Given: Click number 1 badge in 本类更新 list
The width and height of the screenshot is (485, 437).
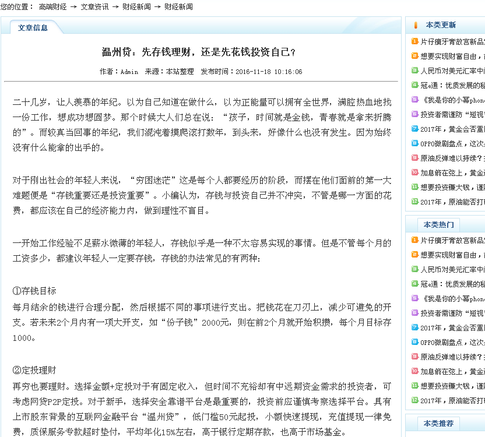Looking at the screenshot, I should (414, 41).
